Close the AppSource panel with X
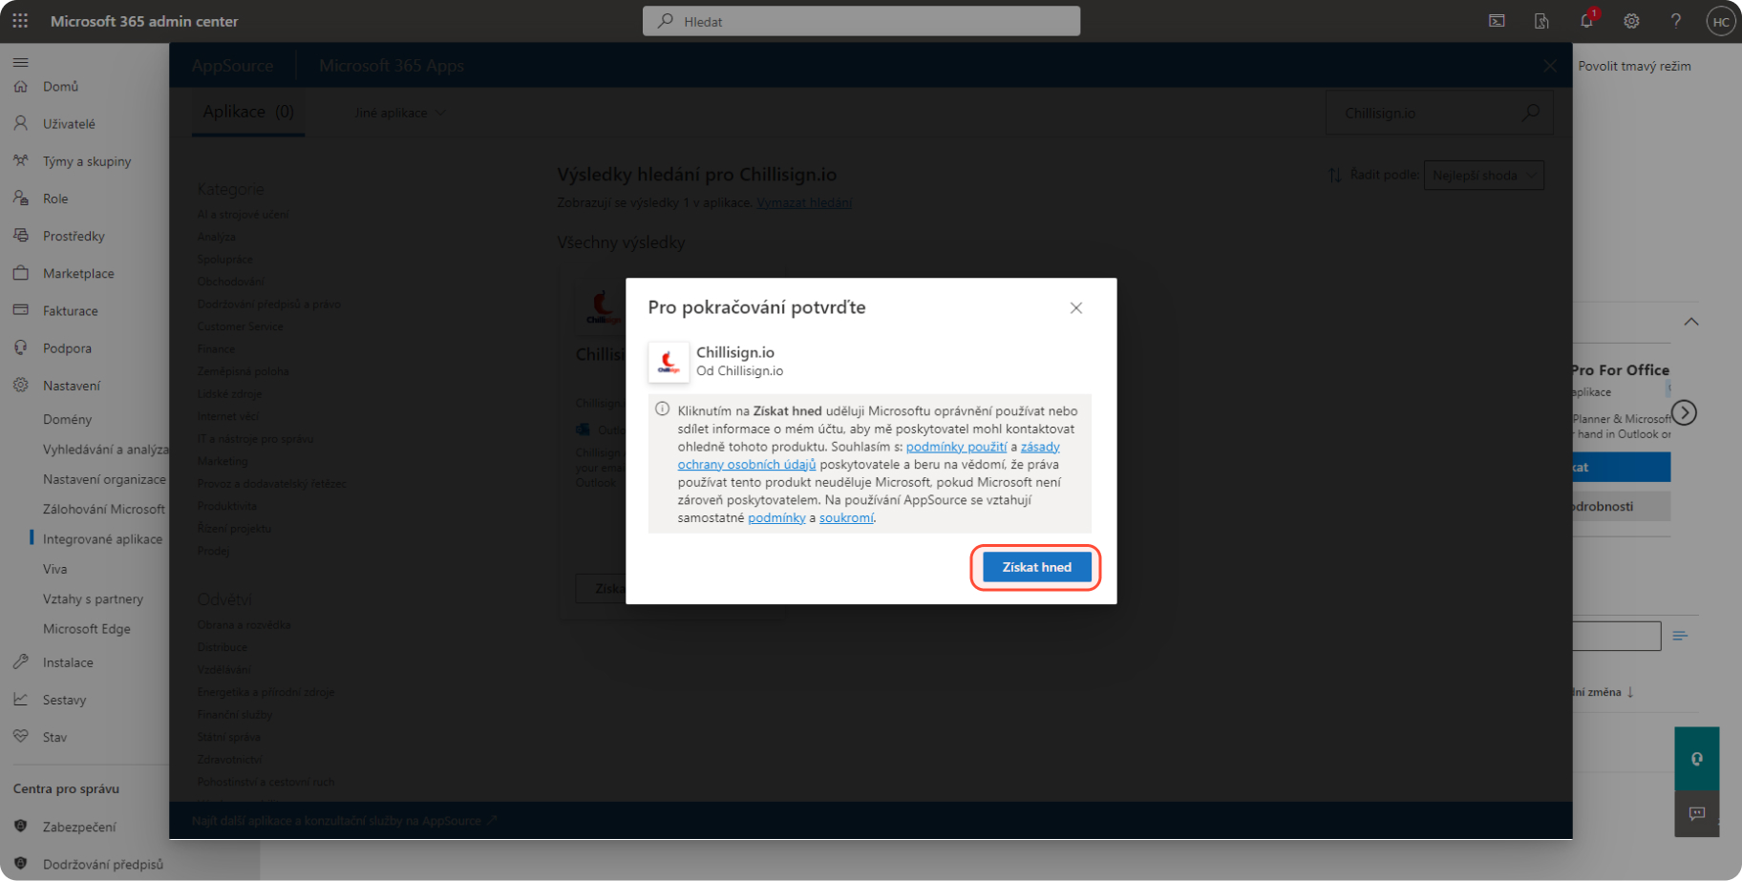The height and width of the screenshot is (881, 1742). pyautogui.click(x=1550, y=66)
